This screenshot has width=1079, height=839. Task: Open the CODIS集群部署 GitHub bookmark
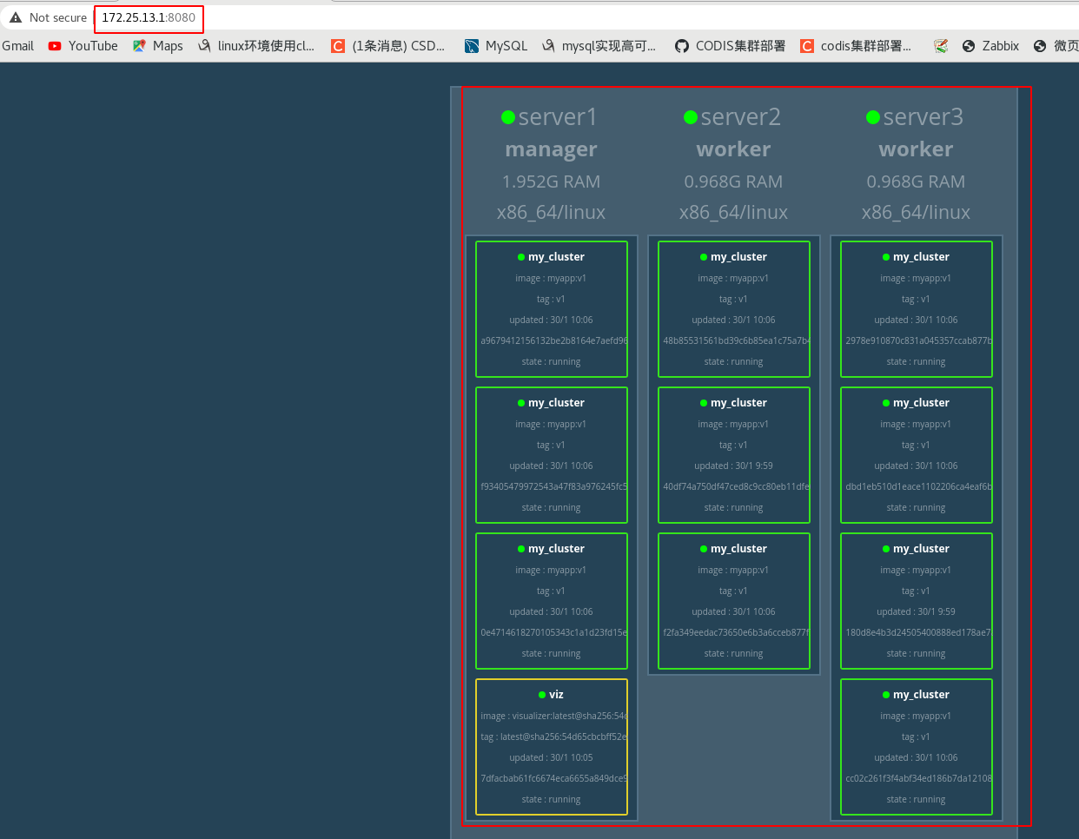click(x=730, y=46)
